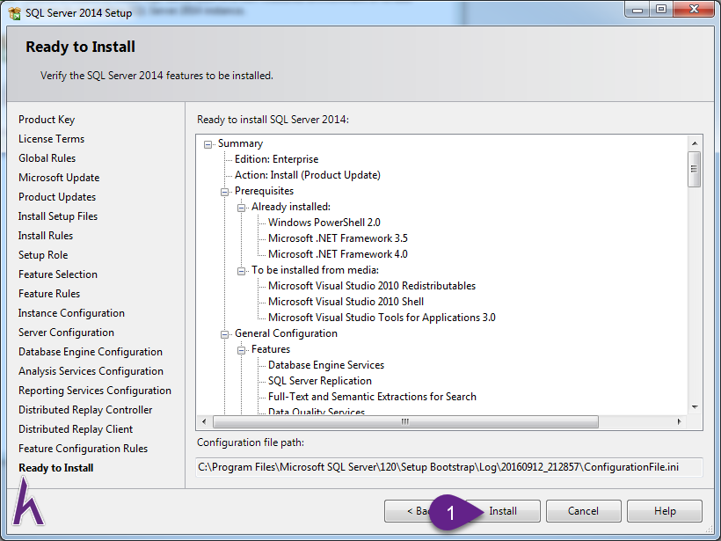The image size is (721, 541).
Task: Select Database Engine Services feature
Action: pos(326,365)
